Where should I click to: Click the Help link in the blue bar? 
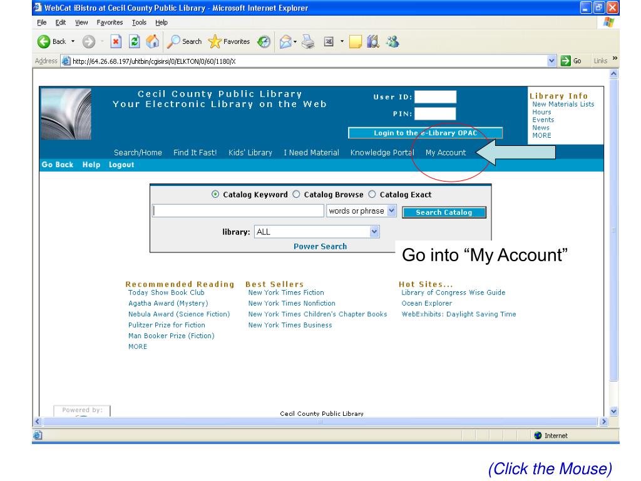coord(91,165)
